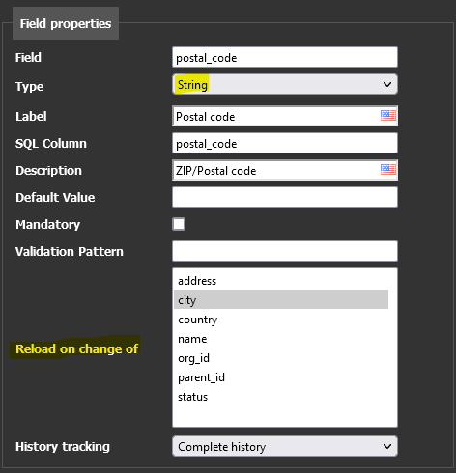This screenshot has width=456, height=473.
Task: Click the Field input containing postal_code
Action: (285, 57)
